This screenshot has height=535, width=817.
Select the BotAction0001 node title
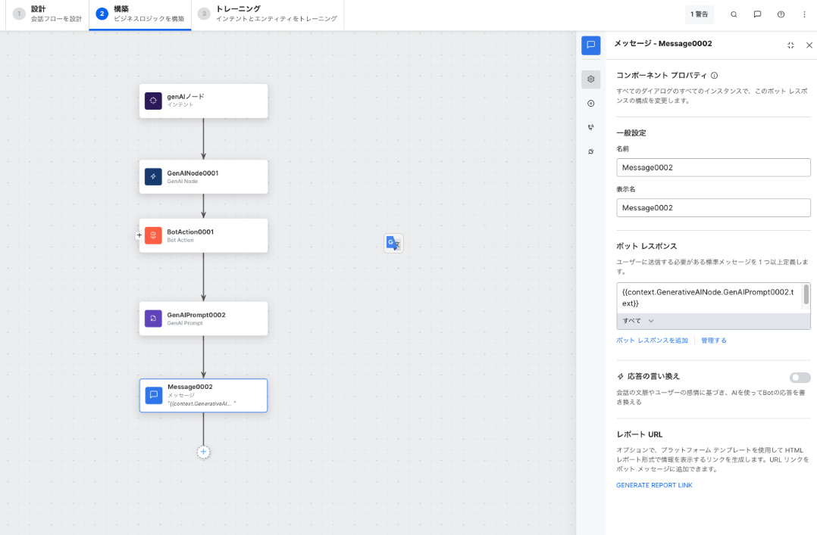(x=190, y=232)
